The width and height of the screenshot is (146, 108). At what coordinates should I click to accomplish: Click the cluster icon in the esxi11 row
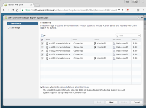[x=95, y=58]
